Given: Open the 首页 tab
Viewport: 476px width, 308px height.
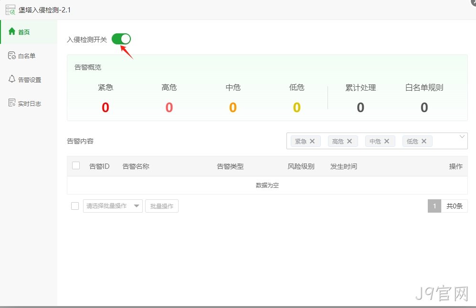Looking at the screenshot, I should [x=29, y=32].
